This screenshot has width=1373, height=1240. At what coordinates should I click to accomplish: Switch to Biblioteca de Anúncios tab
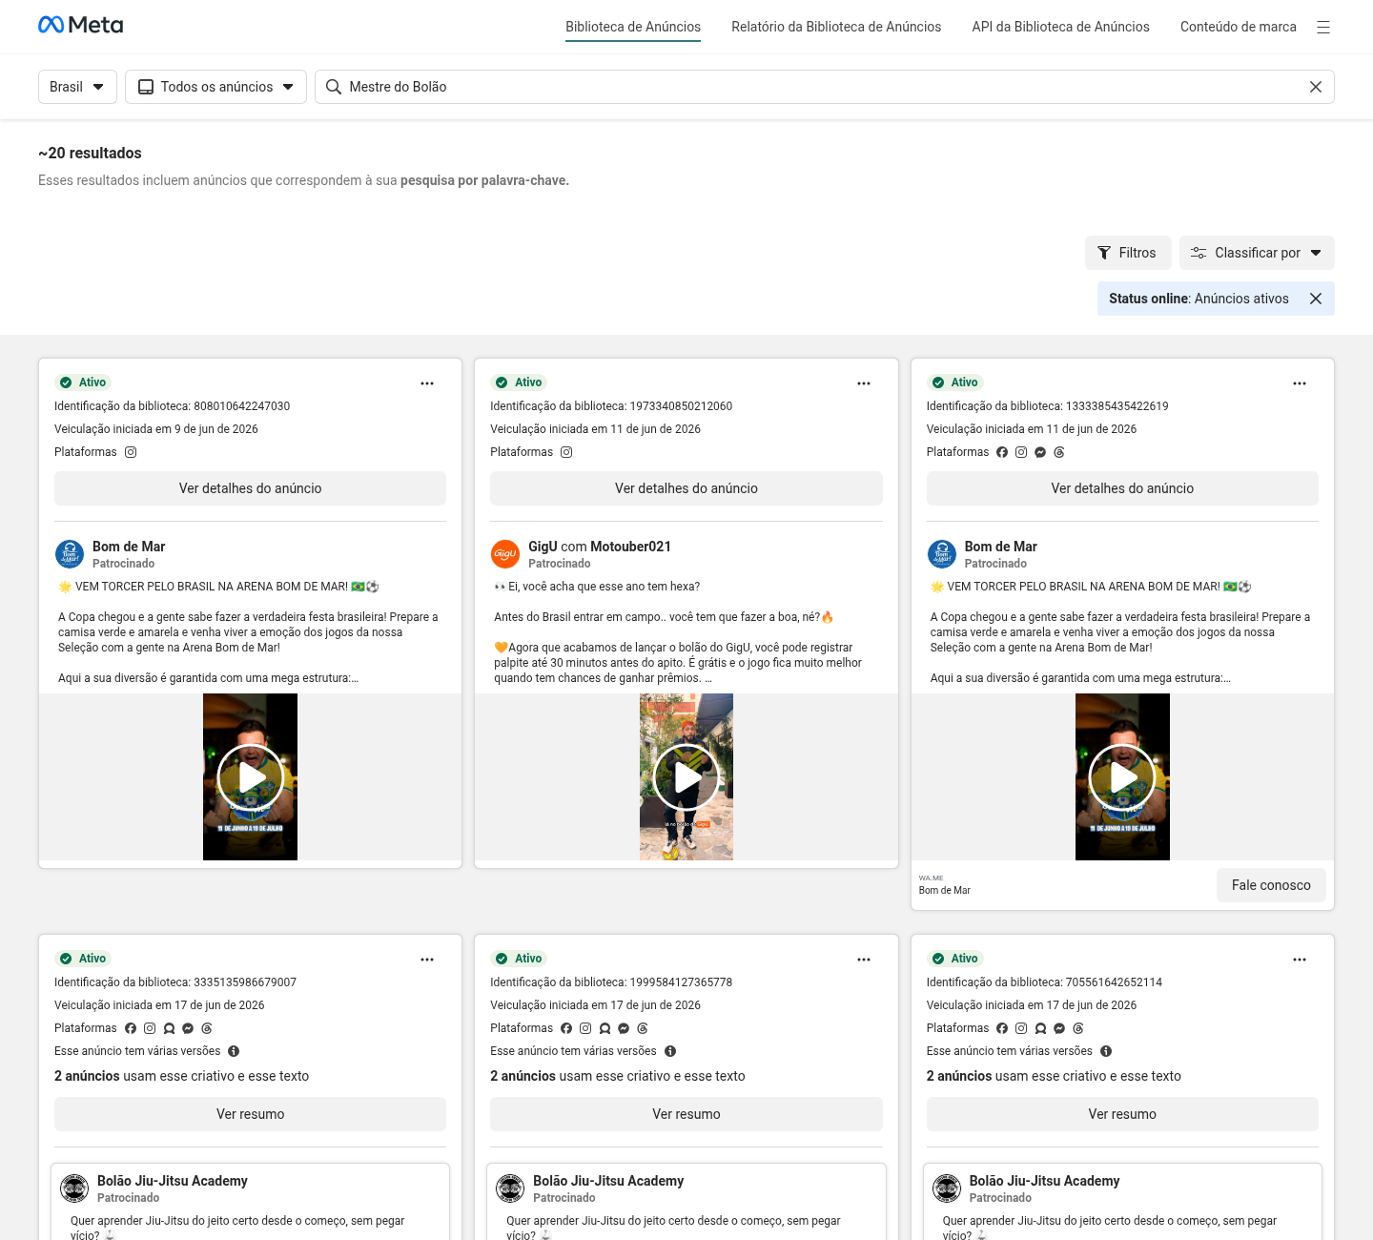click(633, 27)
